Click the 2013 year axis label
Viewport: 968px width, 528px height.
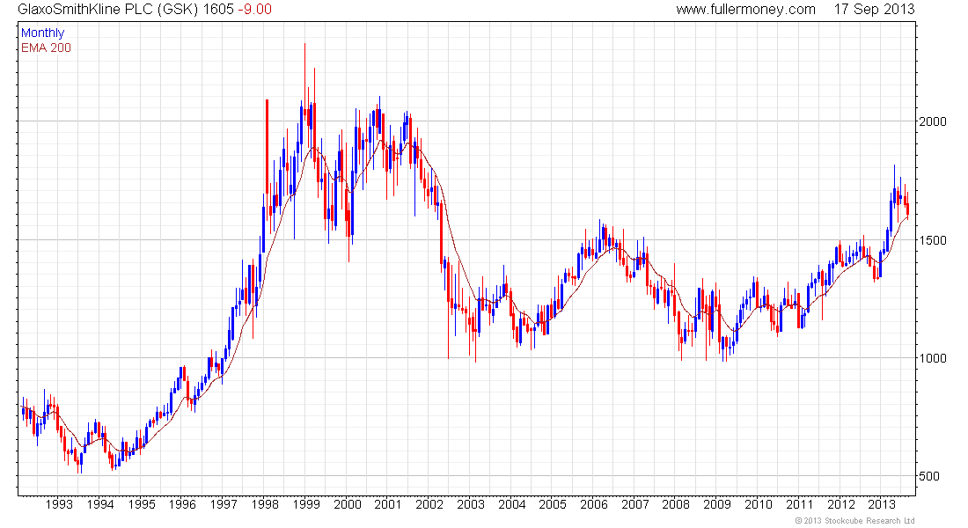pos(882,504)
